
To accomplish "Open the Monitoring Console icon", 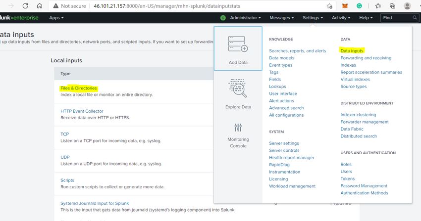I will coord(238,129).
